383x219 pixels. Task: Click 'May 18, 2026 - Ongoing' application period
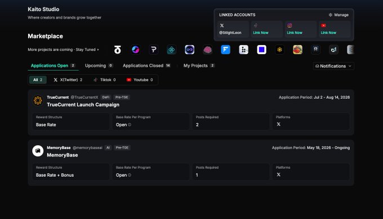click(x=328, y=148)
